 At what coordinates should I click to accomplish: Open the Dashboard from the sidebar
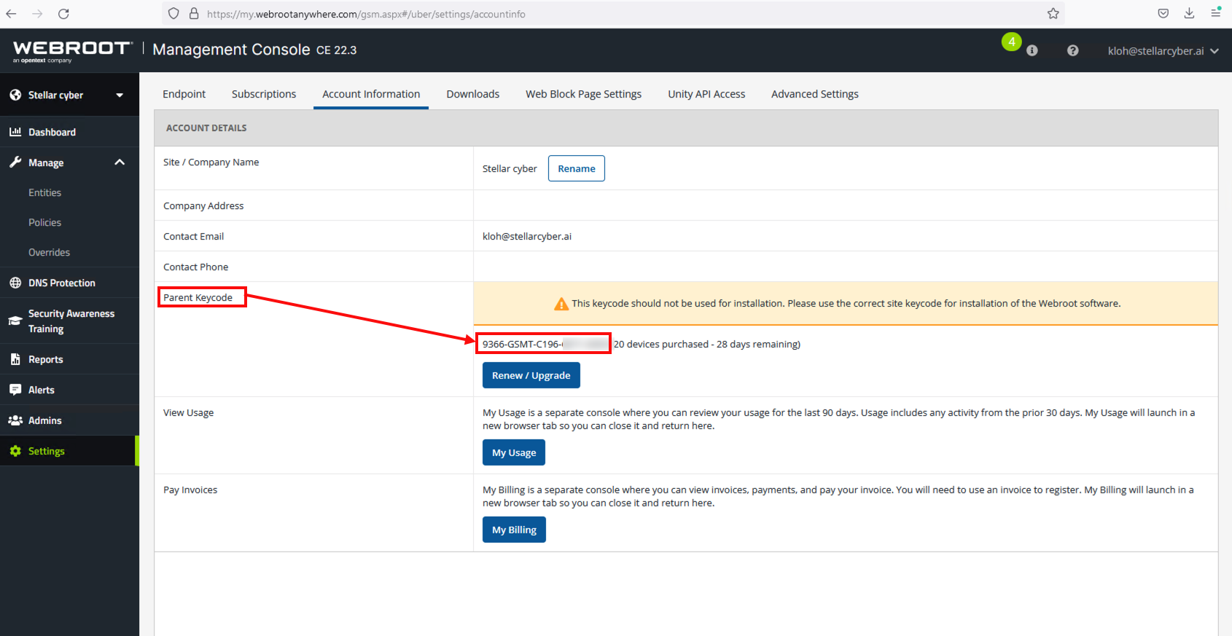tap(52, 132)
